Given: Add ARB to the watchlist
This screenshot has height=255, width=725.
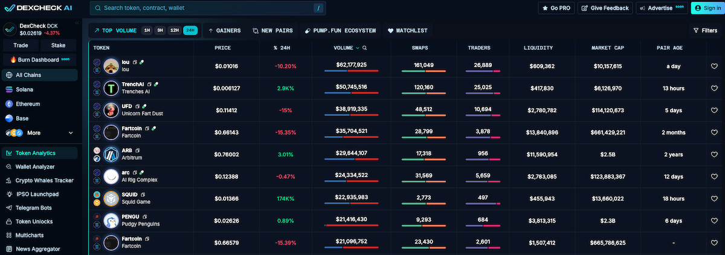Looking at the screenshot, I should 714,155.
